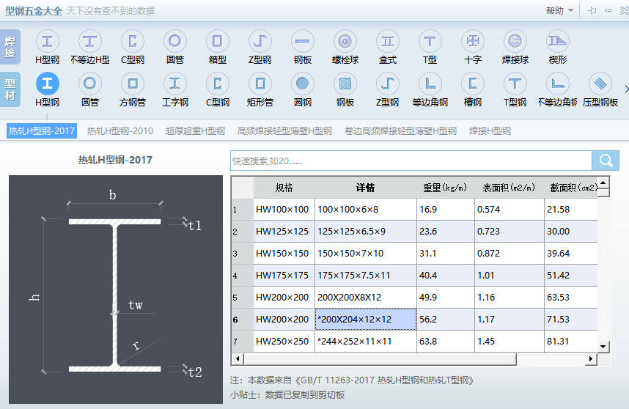Click the search magnifier button

coord(606,161)
